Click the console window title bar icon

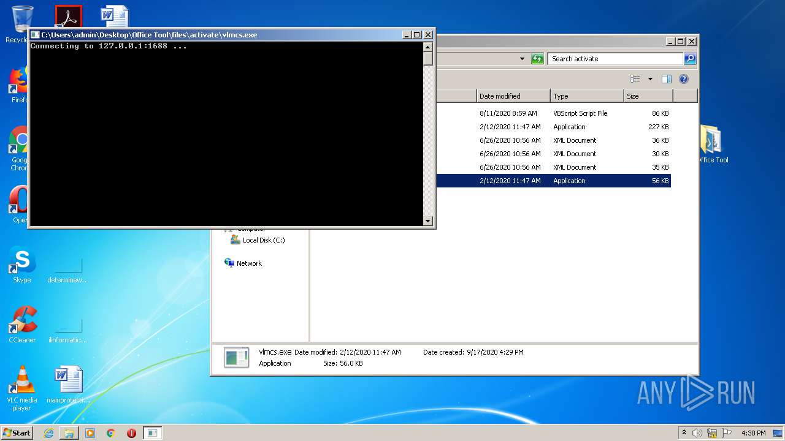(35, 35)
